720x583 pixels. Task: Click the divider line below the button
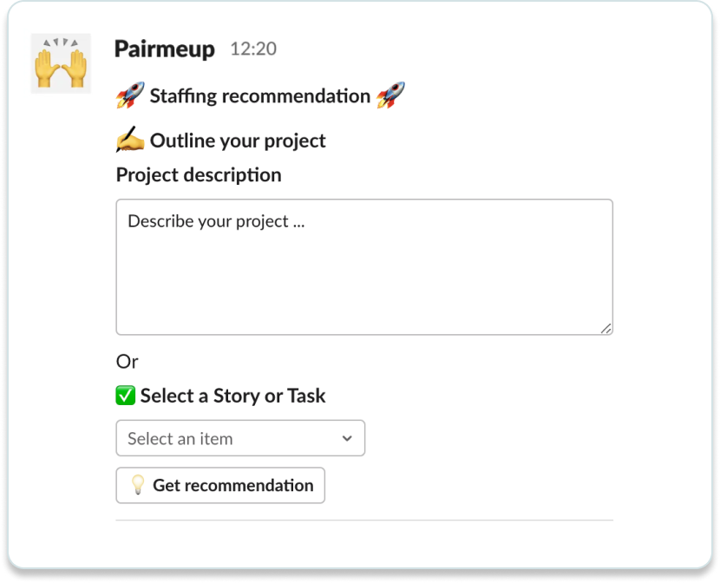364,521
